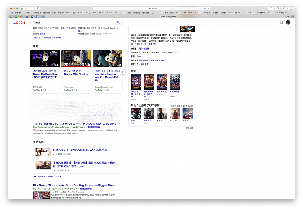303x210 pixels.
Task: Open Captain America related search thumbnail
Action: pos(149,113)
